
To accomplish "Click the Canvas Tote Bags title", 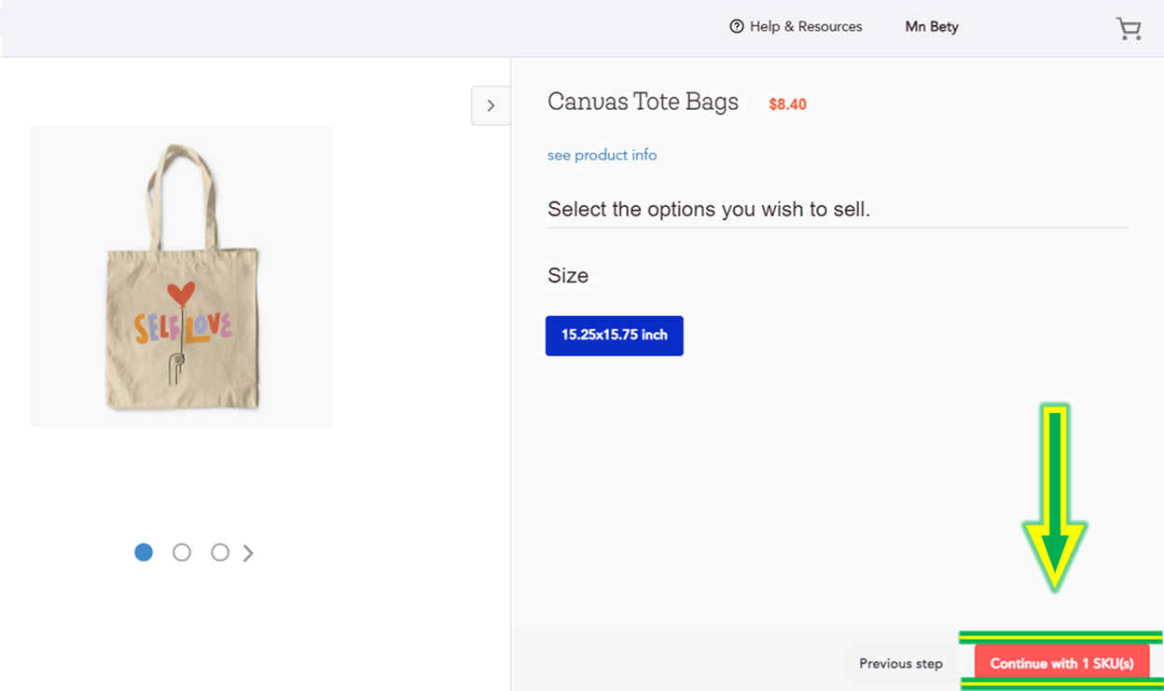I will (x=643, y=102).
